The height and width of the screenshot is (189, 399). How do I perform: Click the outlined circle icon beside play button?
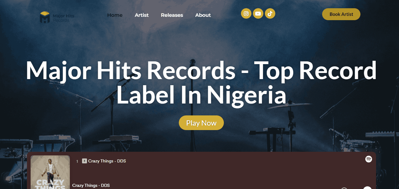tap(344, 188)
